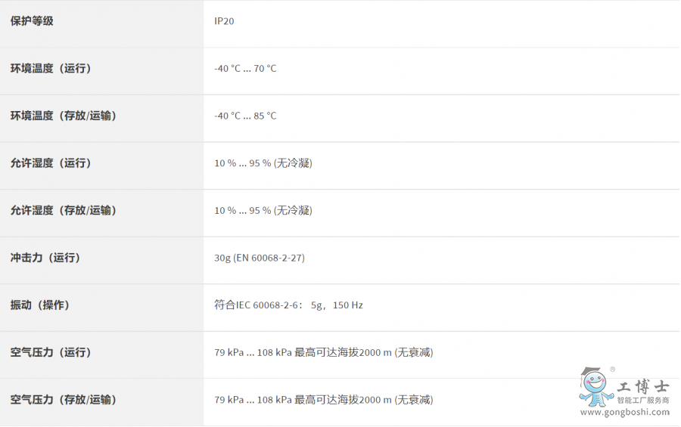Click the 符合IEC 60068-2-6 vibration value

[x=288, y=305]
